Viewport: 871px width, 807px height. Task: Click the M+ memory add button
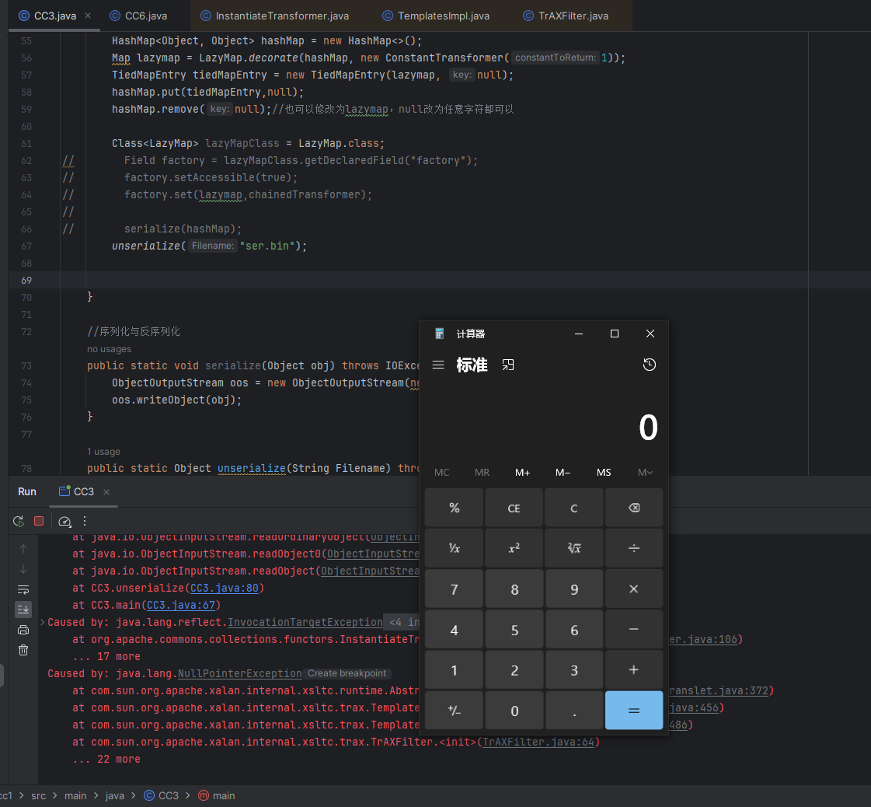522,473
